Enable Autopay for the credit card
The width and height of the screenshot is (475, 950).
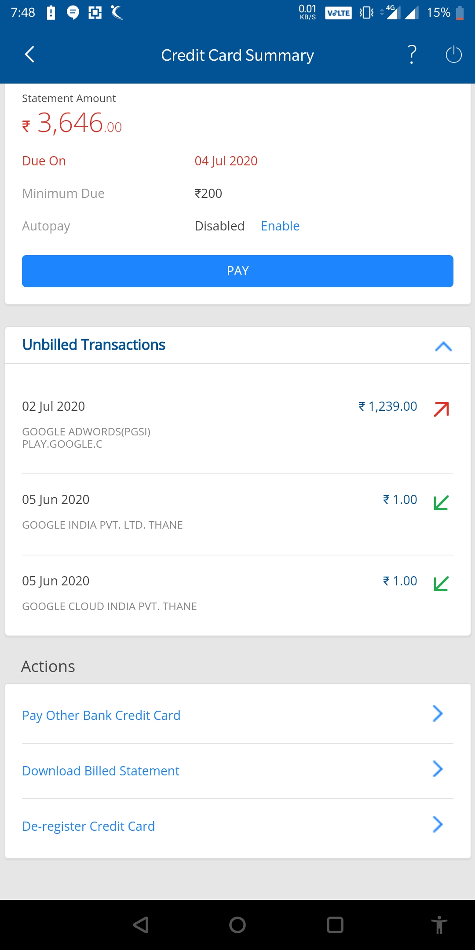[x=280, y=226]
